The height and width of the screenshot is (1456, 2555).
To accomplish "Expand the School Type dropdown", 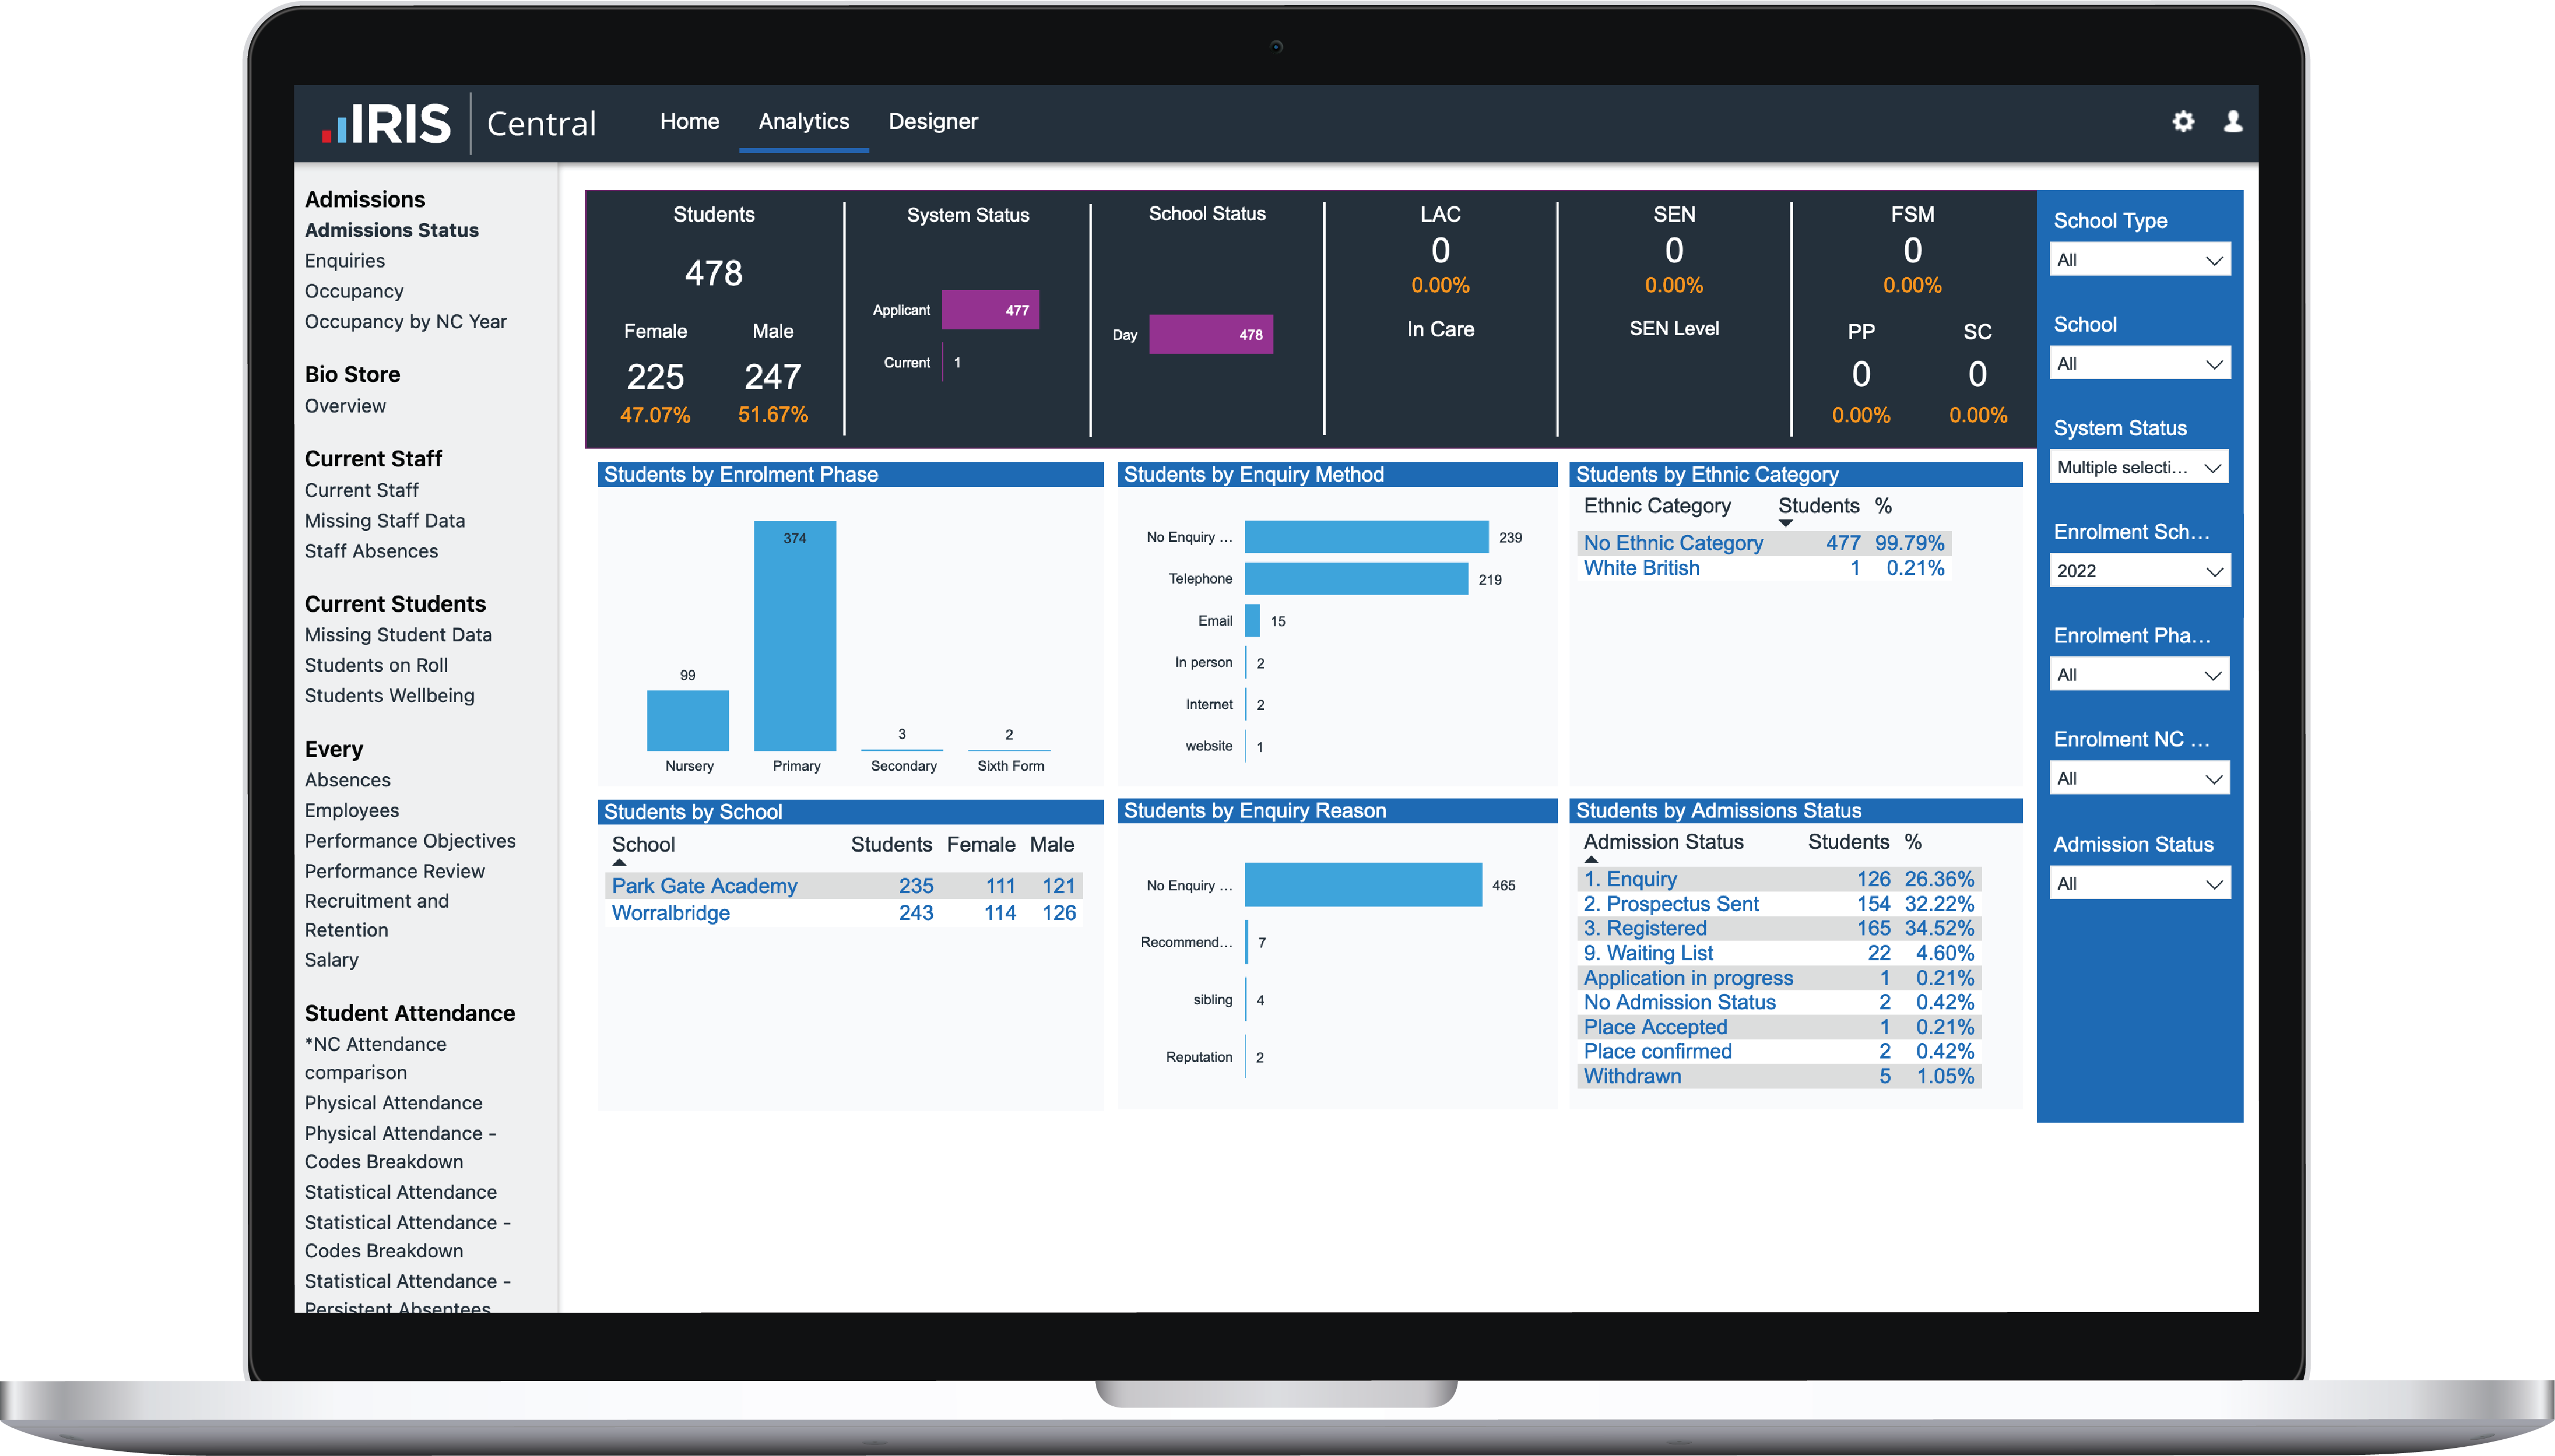I will [x=2139, y=260].
